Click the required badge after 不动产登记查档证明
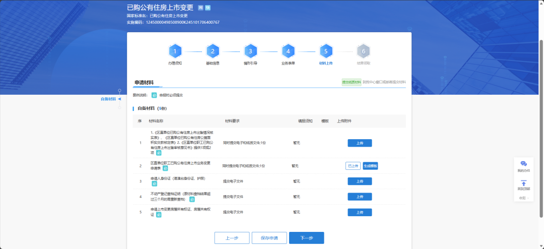544x249 pixels. 192,200
